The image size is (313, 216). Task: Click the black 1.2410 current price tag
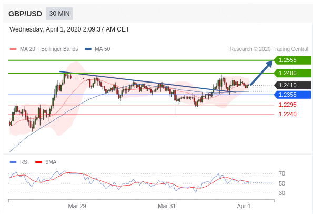(x=292, y=85)
